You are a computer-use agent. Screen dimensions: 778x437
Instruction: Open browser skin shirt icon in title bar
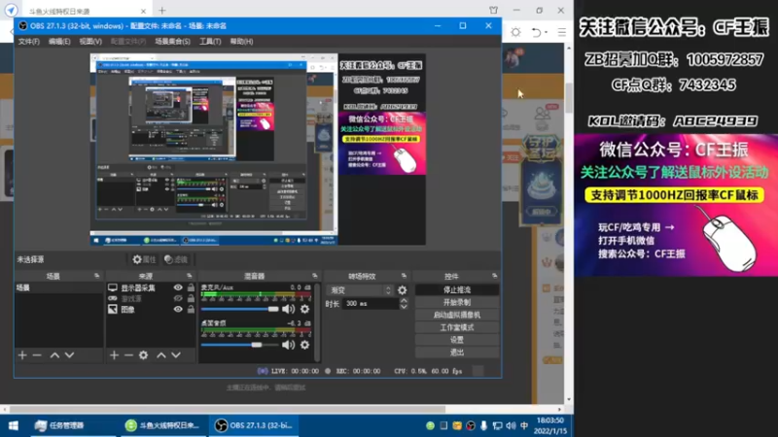coord(493,11)
